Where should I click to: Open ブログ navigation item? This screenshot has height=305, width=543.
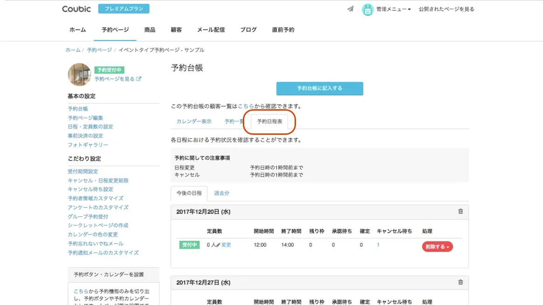click(248, 30)
